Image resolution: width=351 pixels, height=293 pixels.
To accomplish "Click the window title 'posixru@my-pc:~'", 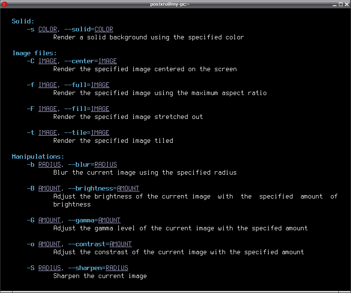I will [x=170, y=4].
